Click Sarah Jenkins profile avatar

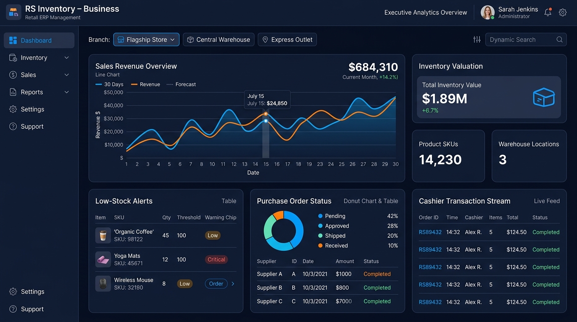tap(488, 13)
